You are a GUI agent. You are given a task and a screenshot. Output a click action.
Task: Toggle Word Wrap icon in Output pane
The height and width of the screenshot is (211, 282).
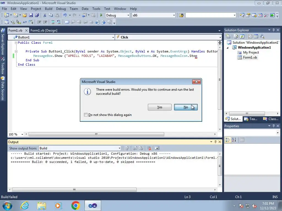157,148
